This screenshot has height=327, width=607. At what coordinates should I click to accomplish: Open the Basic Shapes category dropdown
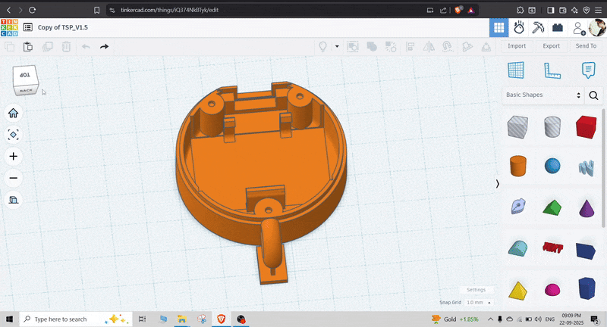tap(544, 95)
